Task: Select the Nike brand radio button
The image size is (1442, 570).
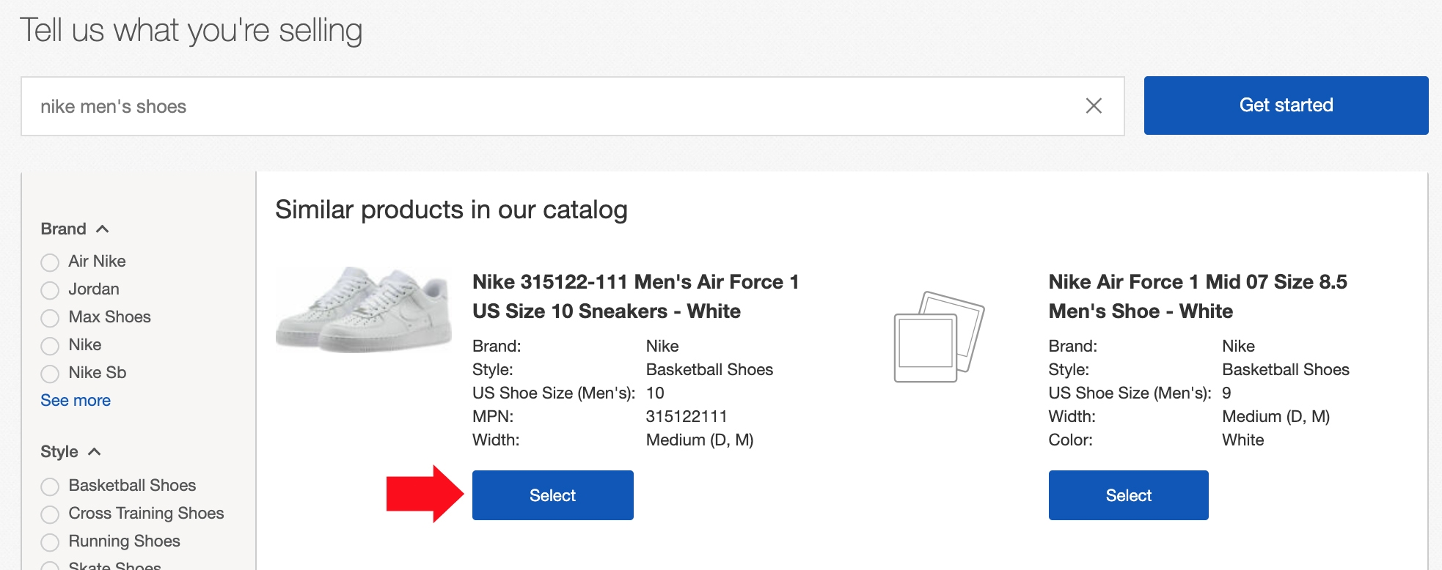Action: pos(50,346)
